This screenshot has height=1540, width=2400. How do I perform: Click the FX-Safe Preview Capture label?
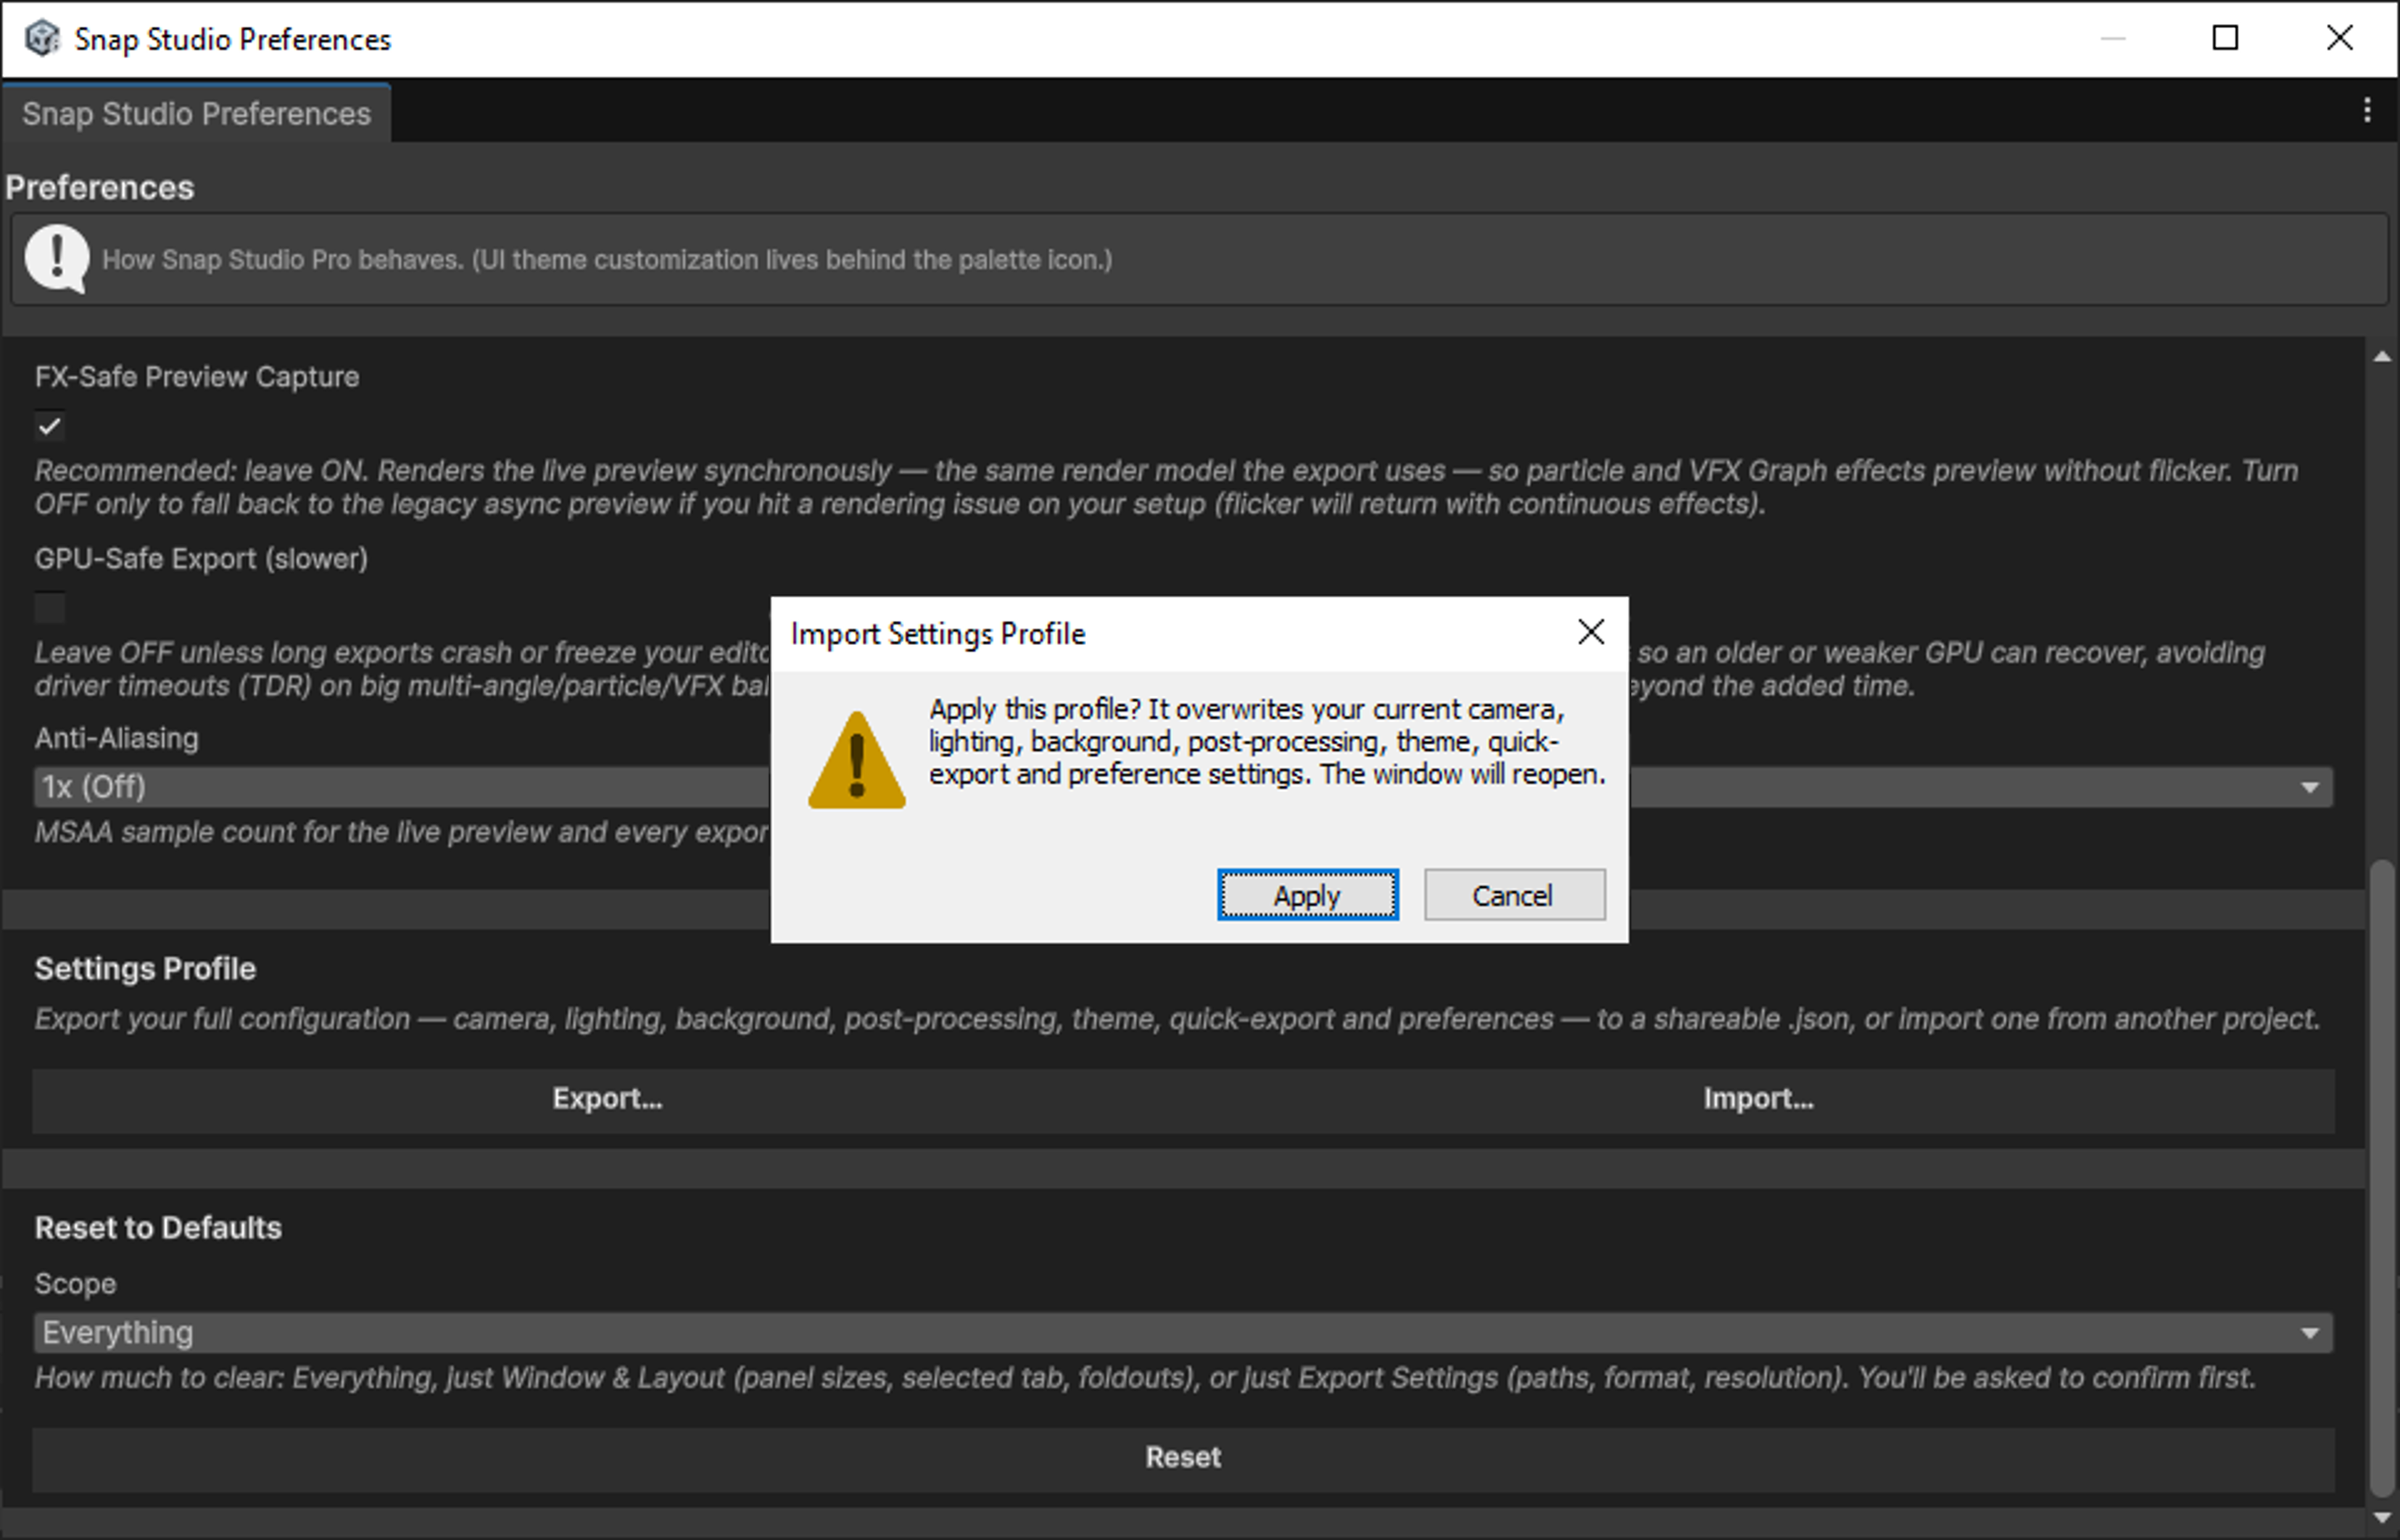[197, 377]
